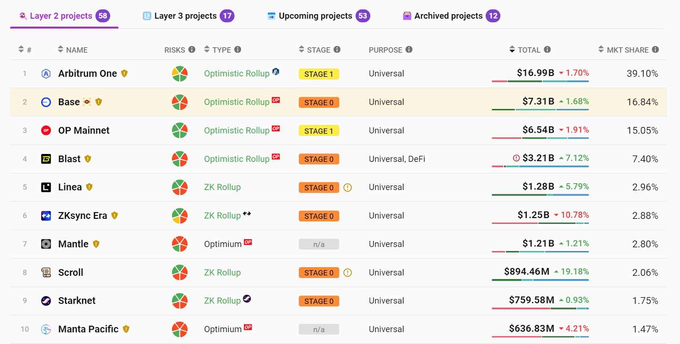Click the Scroll logo icon
The height and width of the screenshot is (344, 680).
click(46, 272)
